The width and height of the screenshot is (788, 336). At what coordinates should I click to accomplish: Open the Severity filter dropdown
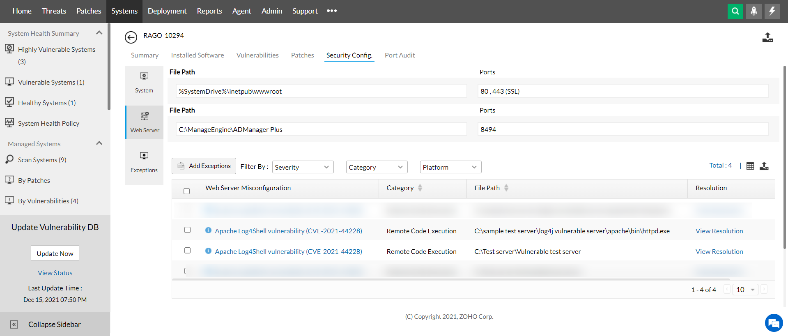point(303,167)
